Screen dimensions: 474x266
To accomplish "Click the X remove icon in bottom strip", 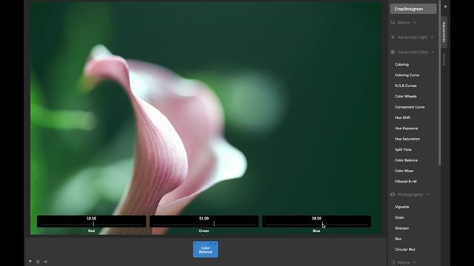I will [46, 262].
